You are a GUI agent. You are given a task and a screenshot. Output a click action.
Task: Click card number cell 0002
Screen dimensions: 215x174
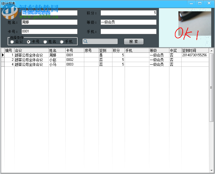coord(75,60)
